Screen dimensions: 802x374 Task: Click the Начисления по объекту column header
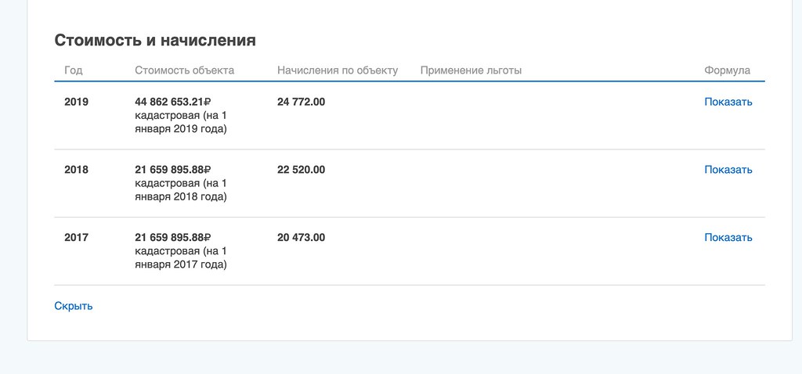(338, 70)
